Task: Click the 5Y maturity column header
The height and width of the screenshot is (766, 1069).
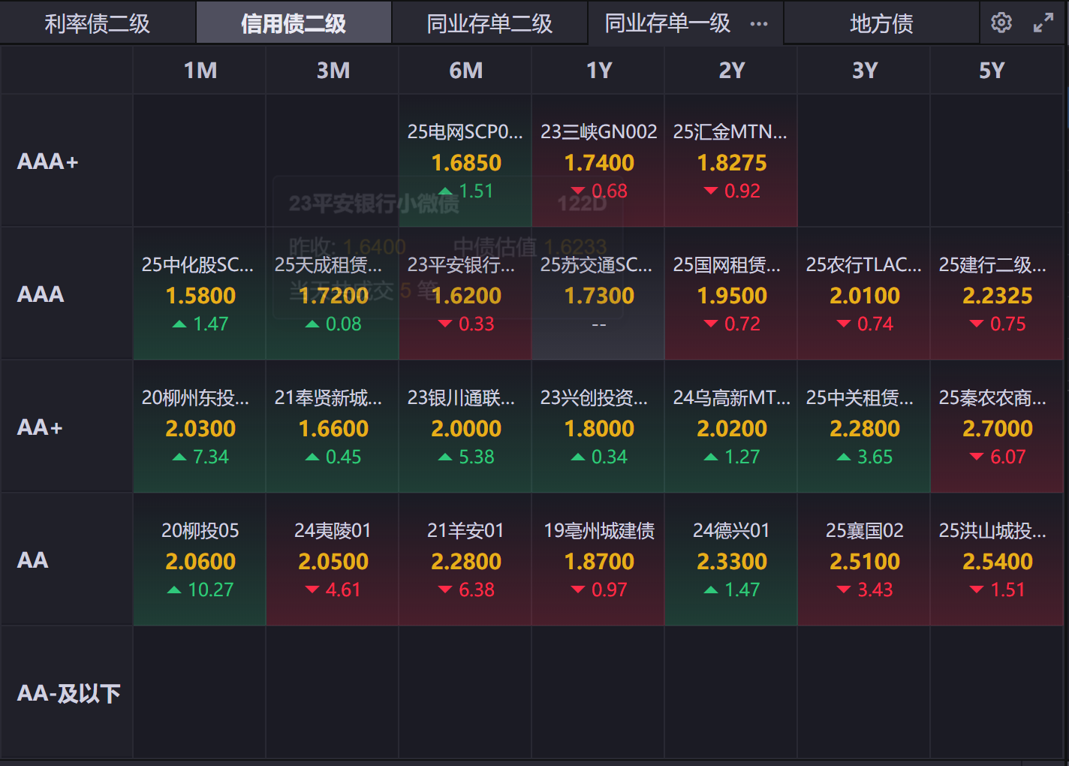Action: tap(992, 71)
